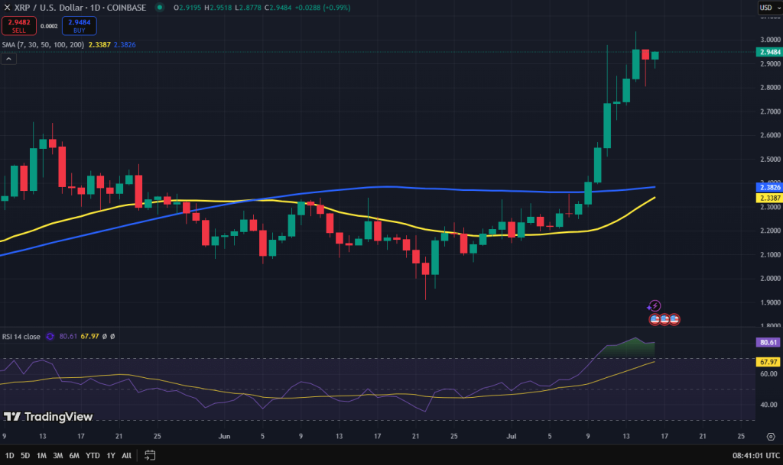Open chart settings via the gear icon

coord(771,437)
